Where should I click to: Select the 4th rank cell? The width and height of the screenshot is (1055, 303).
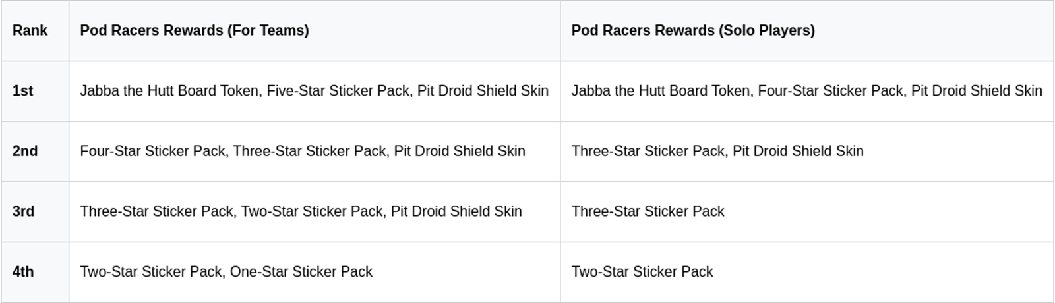pos(24,272)
